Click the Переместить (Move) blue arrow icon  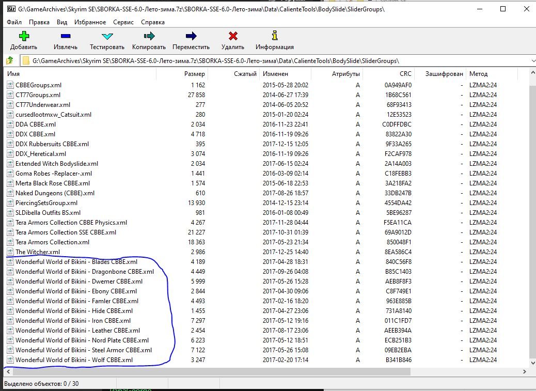click(191, 36)
